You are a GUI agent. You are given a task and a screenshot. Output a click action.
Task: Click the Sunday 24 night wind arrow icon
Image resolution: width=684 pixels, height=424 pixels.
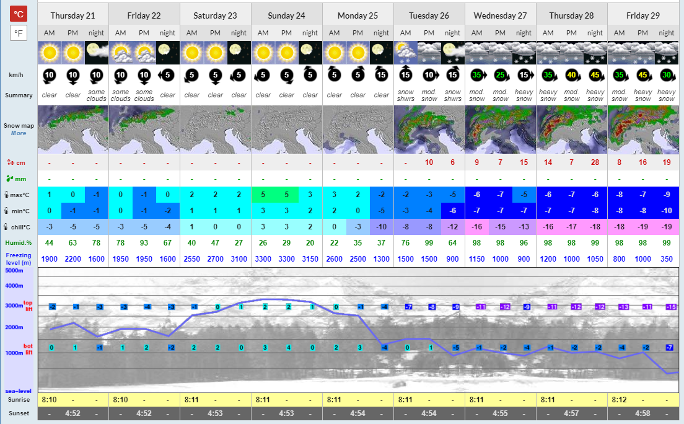310,74
